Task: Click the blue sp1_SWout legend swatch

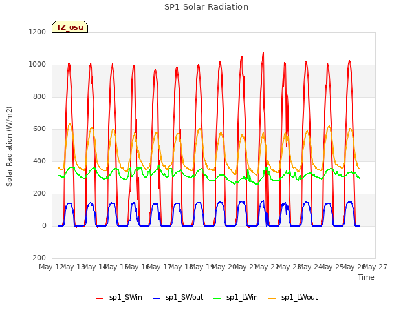Action: tap(157, 298)
